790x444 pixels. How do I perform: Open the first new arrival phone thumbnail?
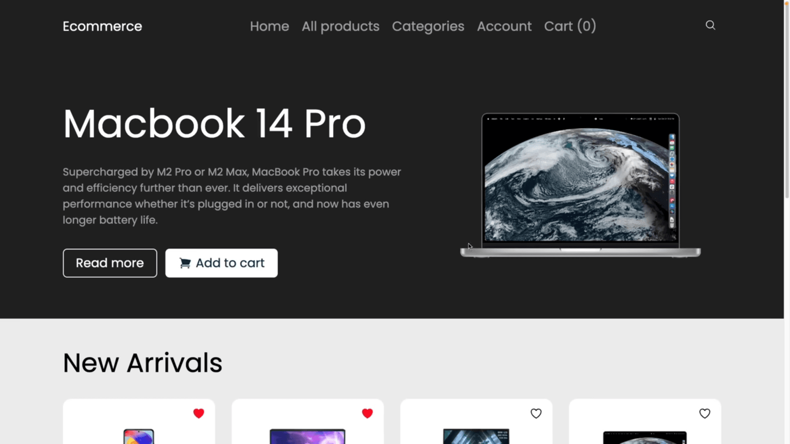click(x=139, y=437)
